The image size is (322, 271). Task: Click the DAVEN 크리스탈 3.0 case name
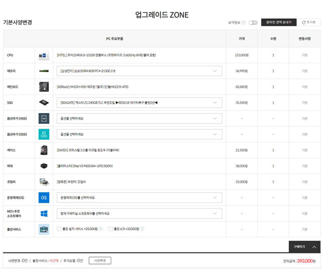coord(88,150)
